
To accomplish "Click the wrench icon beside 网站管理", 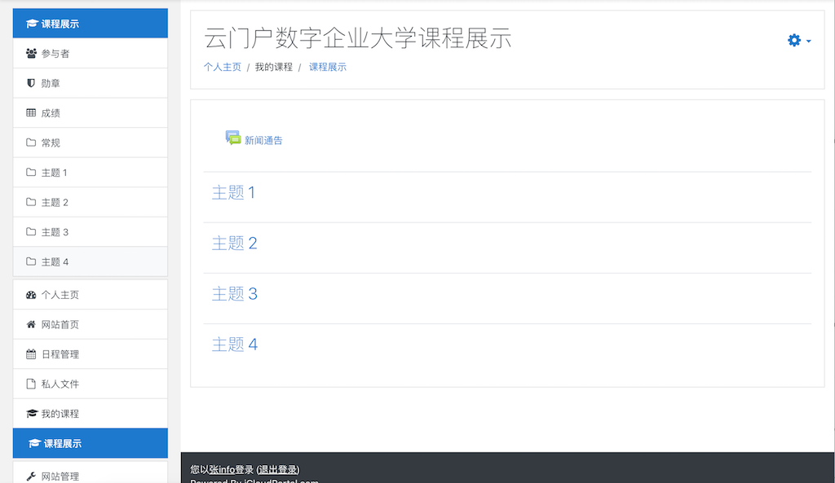I will click(31, 476).
